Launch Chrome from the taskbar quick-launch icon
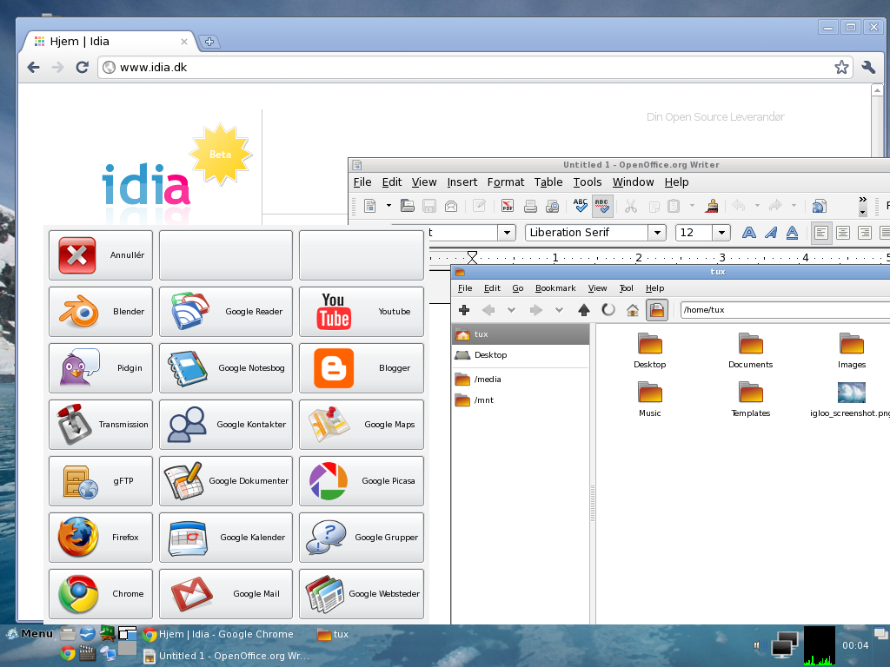Screen dimensions: 890x667 pyautogui.click(x=68, y=654)
